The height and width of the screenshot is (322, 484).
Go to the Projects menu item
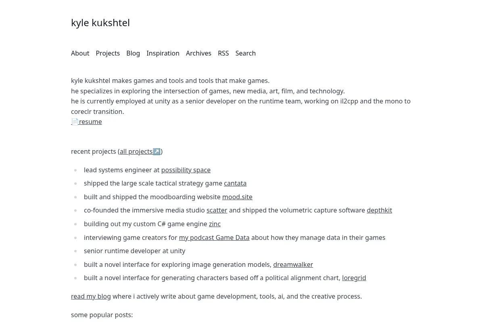point(108,53)
